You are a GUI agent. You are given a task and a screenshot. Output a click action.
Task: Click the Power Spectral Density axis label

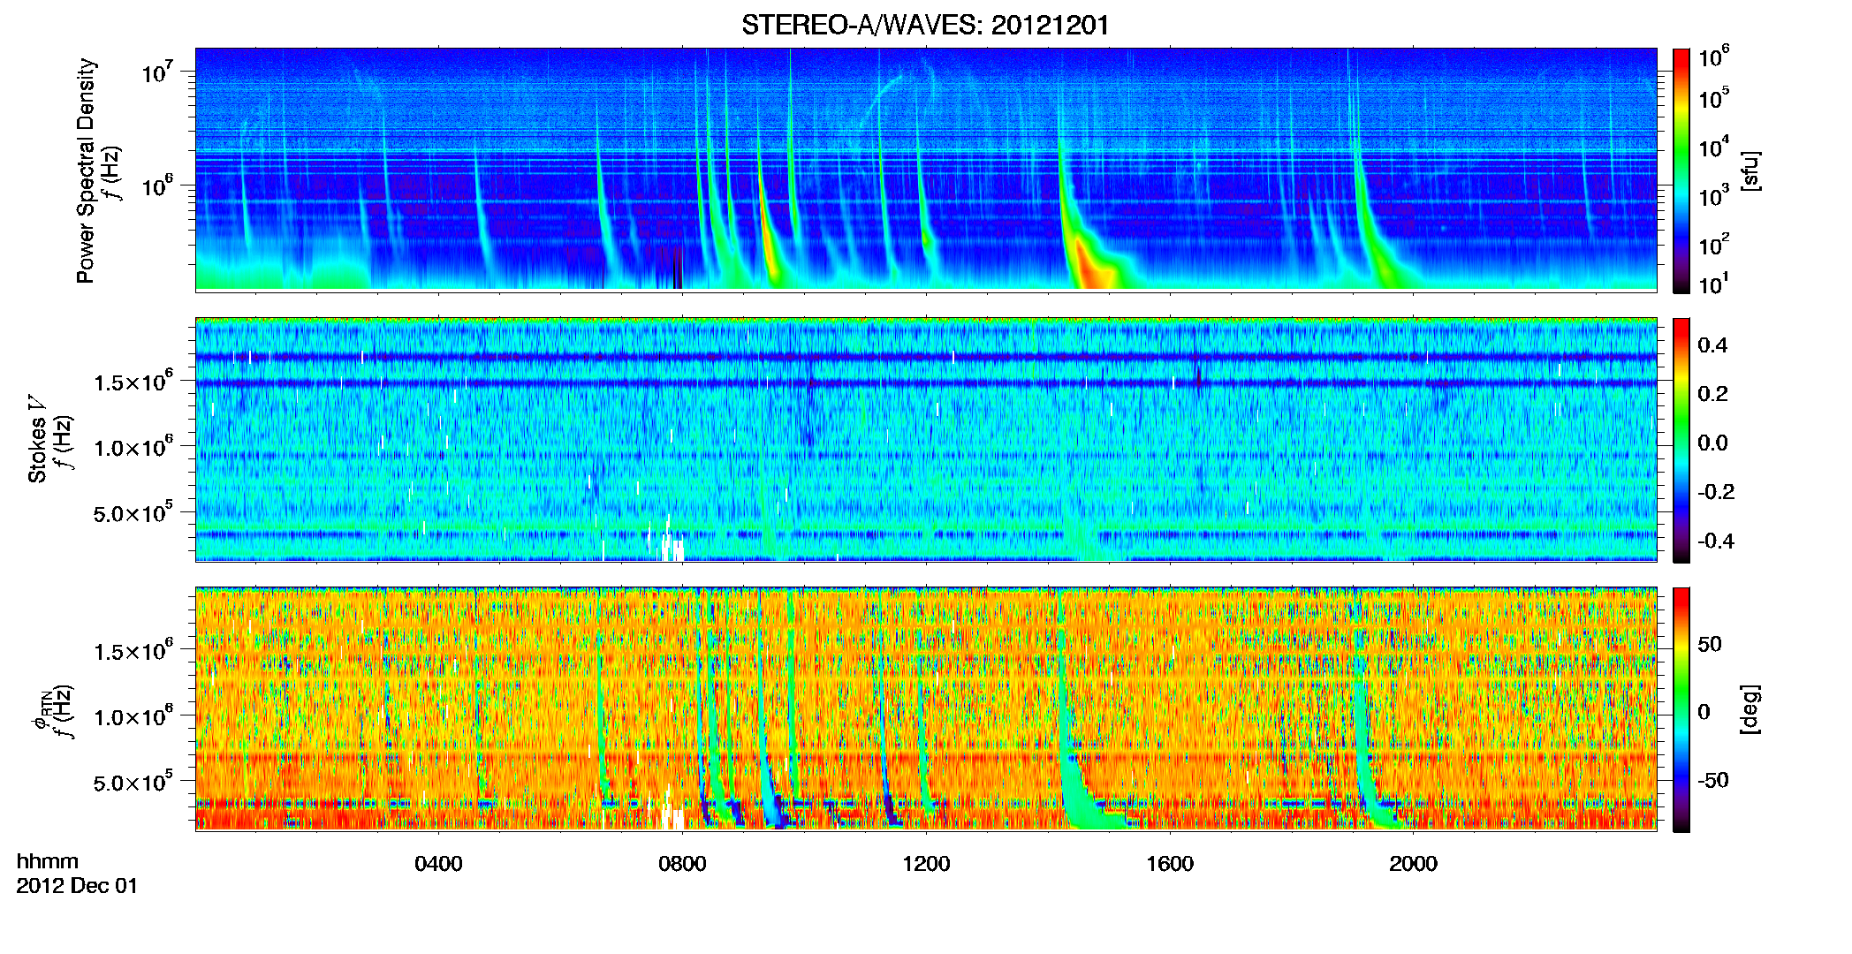86,170
